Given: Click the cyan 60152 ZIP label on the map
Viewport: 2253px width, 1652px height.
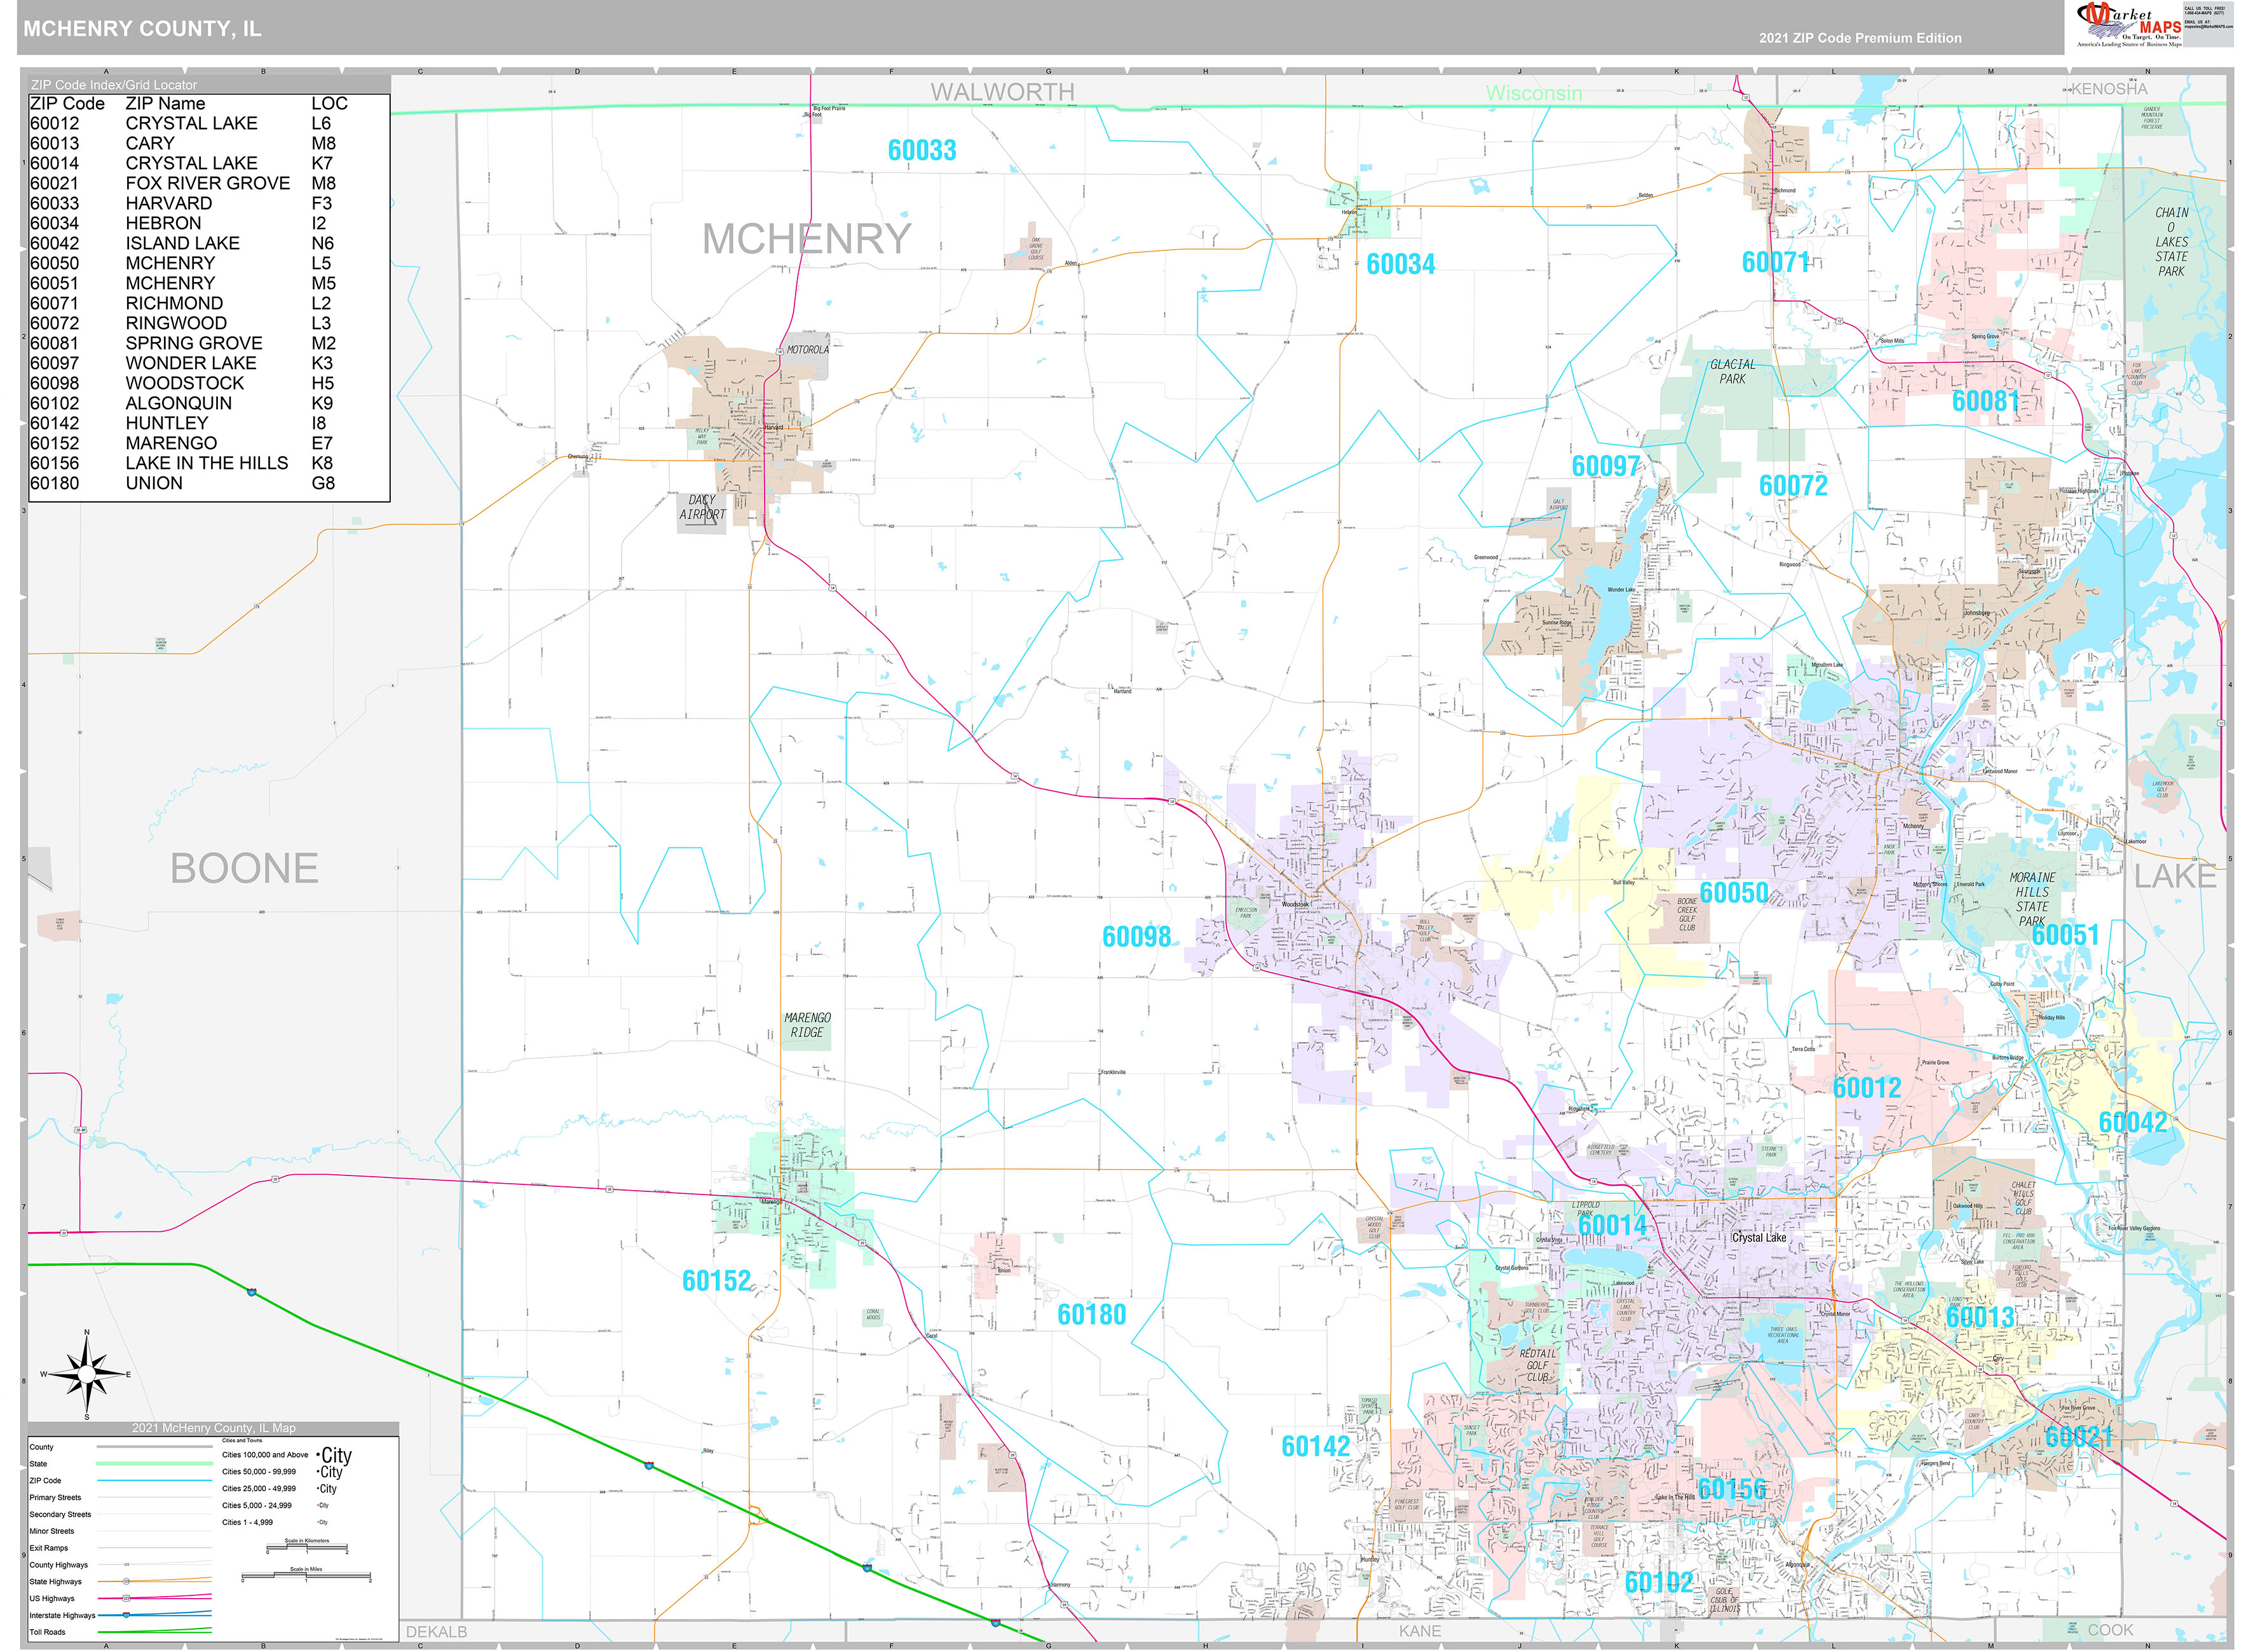Looking at the screenshot, I should pos(716,1281).
